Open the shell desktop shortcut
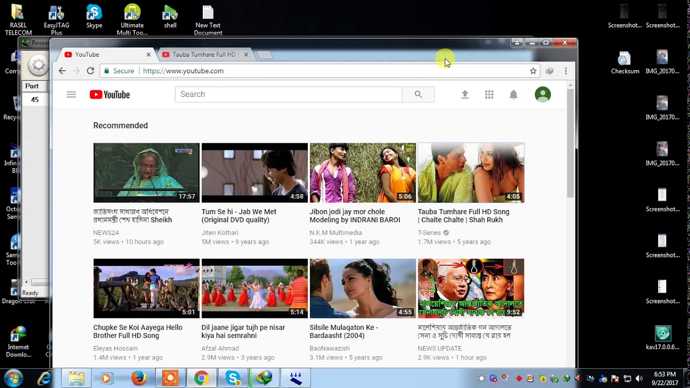The width and height of the screenshot is (690, 388). 170,17
